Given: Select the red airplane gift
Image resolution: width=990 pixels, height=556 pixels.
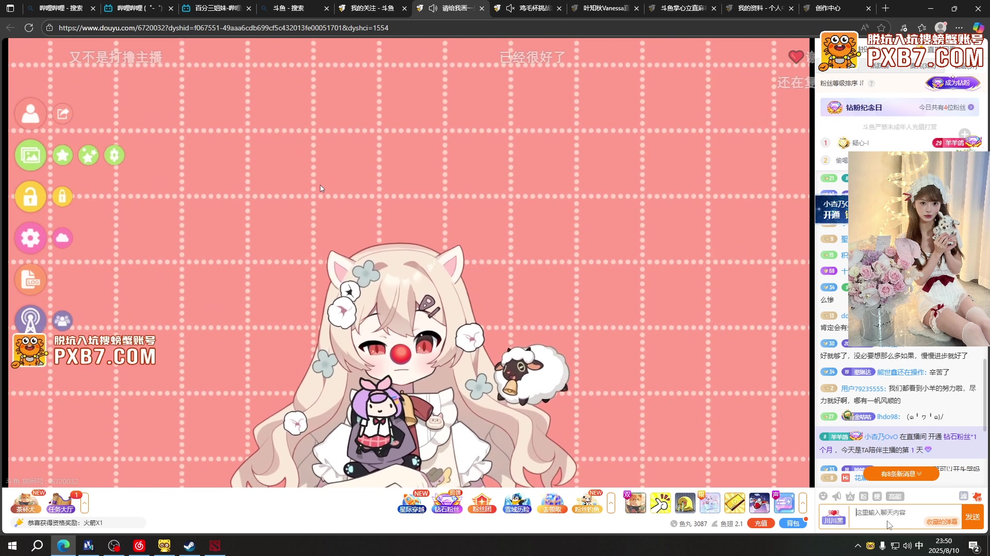Looking at the screenshot, I should pos(759,503).
